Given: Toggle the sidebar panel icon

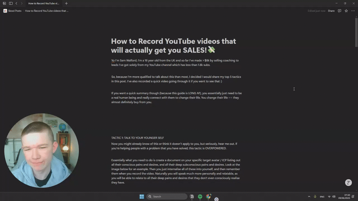Looking at the screenshot, I should point(11,3).
